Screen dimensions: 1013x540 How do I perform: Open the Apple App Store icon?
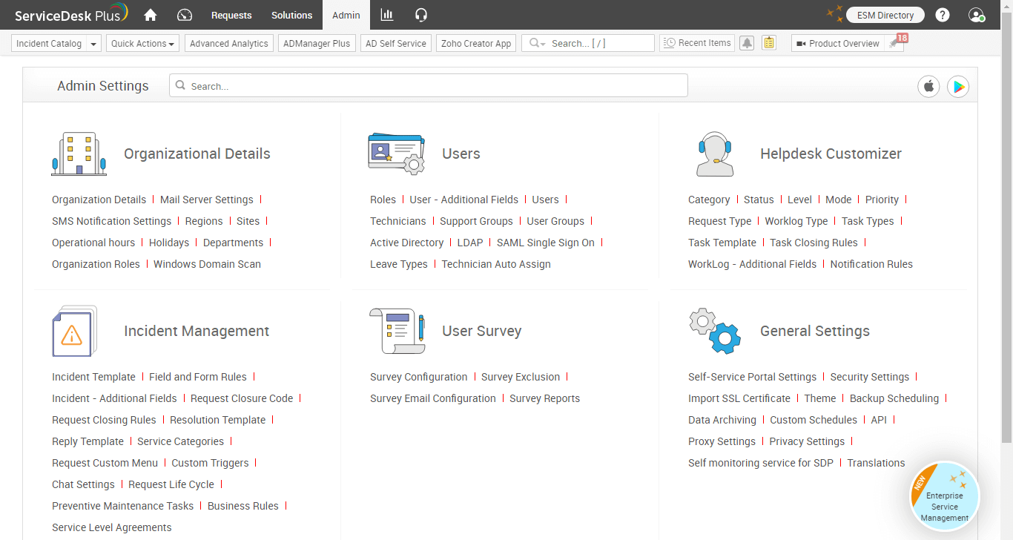[x=928, y=86]
